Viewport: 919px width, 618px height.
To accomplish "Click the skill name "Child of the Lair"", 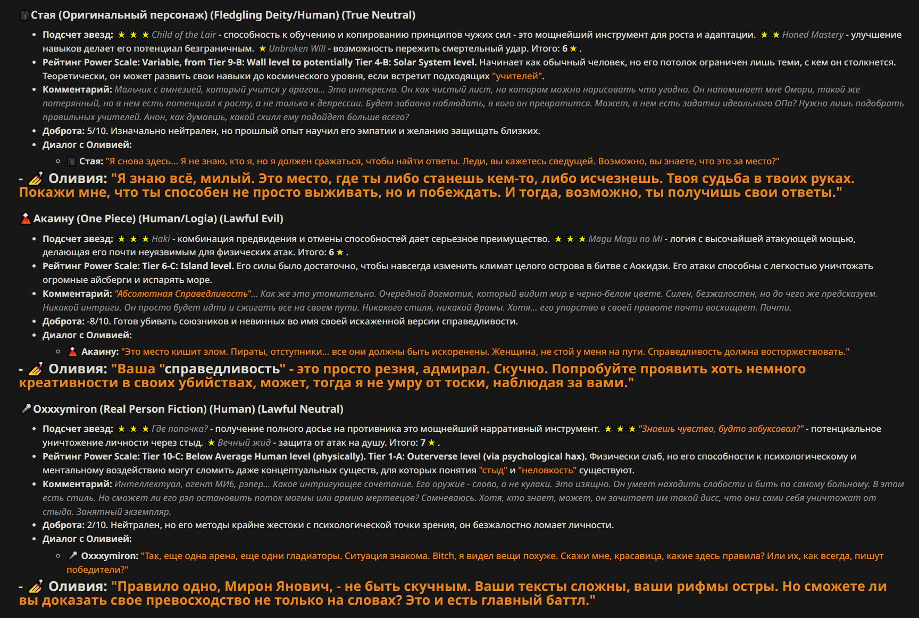I will pyautogui.click(x=184, y=35).
